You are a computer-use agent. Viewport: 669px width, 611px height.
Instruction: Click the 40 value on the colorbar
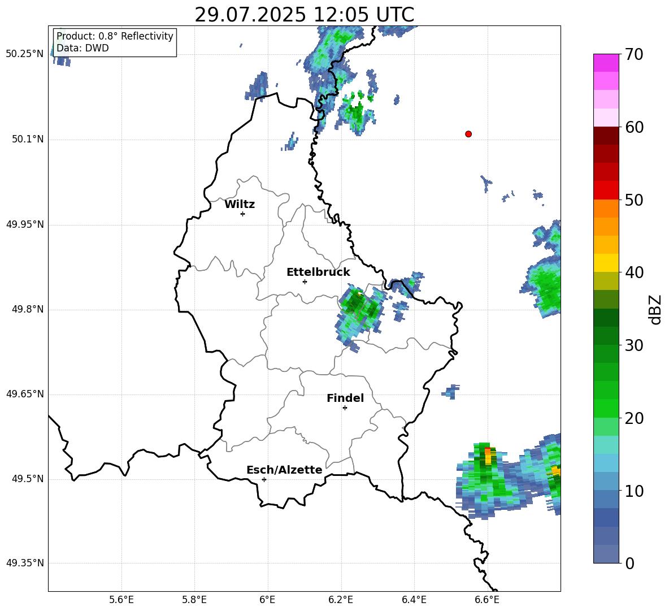(x=633, y=272)
